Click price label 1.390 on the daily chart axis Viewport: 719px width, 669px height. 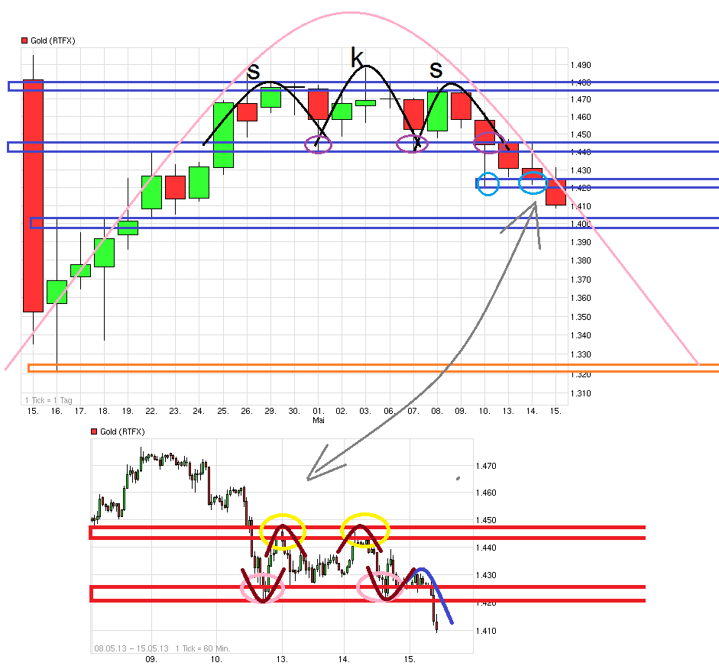[x=581, y=242]
